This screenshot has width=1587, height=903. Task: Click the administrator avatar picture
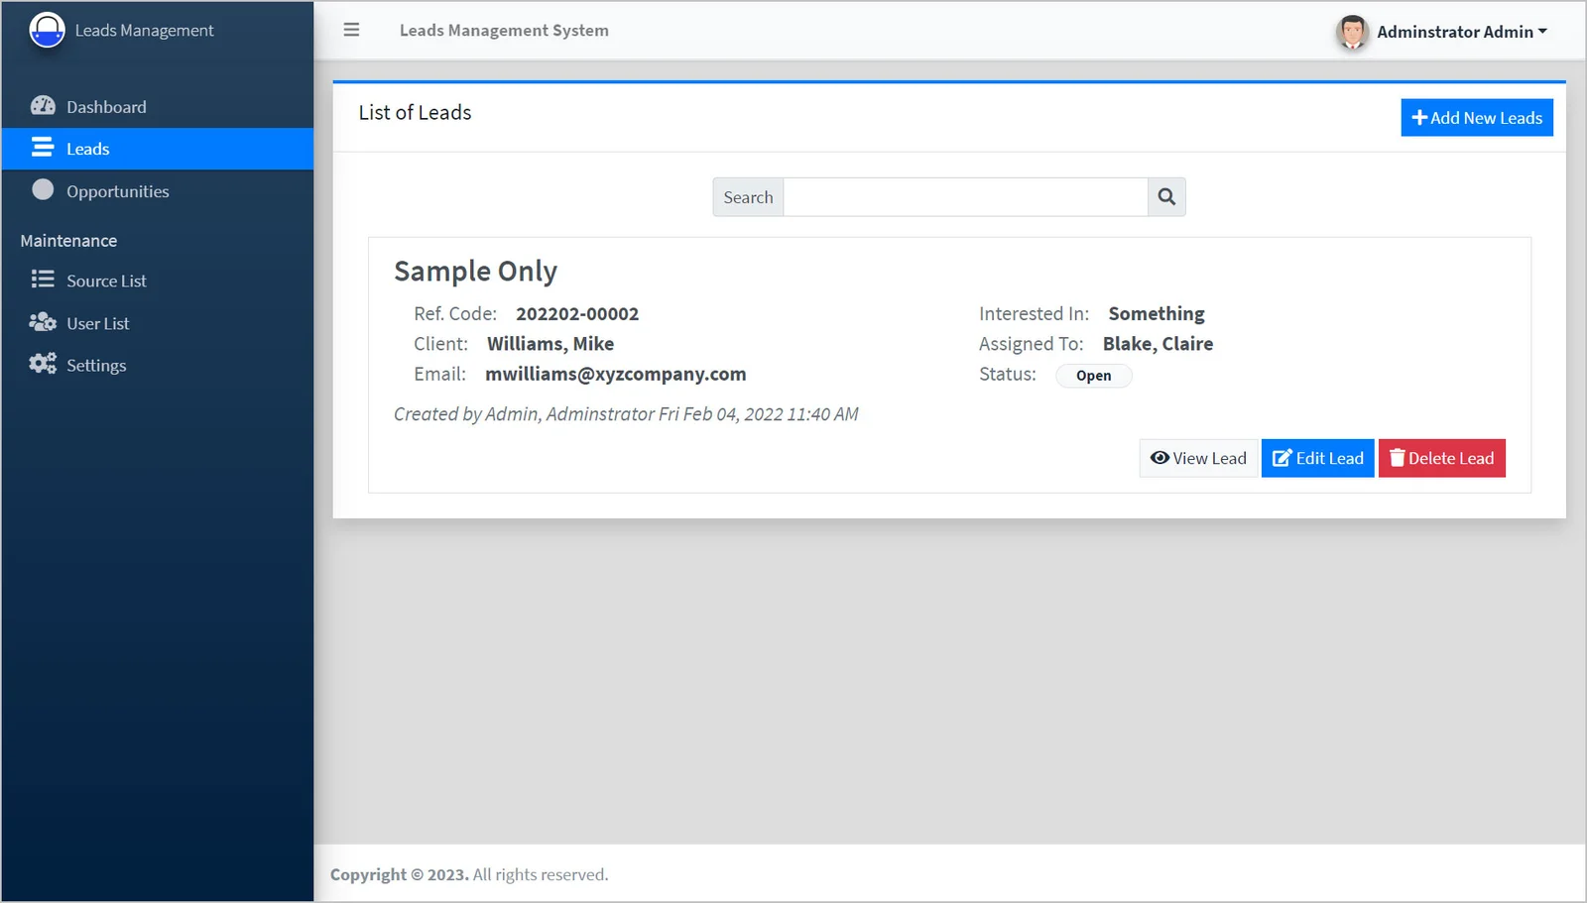pyautogui.click(x=1352, y=32)
